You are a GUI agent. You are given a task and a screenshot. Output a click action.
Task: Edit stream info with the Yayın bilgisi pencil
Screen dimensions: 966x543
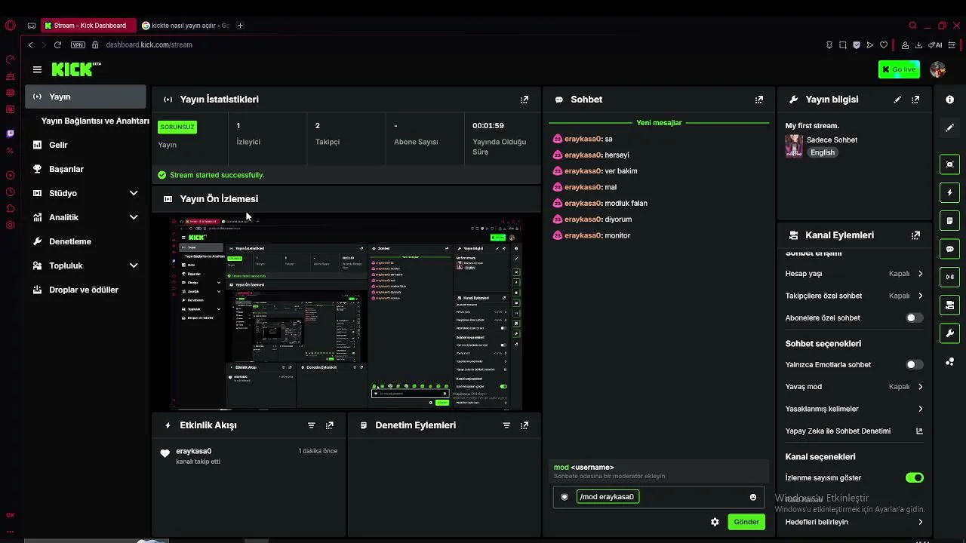tap(897, 100)
